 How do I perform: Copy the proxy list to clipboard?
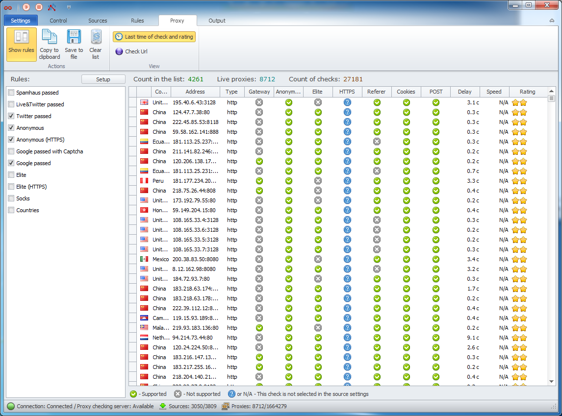click(x=50, y=45)
